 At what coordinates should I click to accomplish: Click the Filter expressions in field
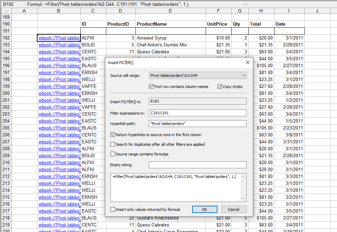point(197,113)
